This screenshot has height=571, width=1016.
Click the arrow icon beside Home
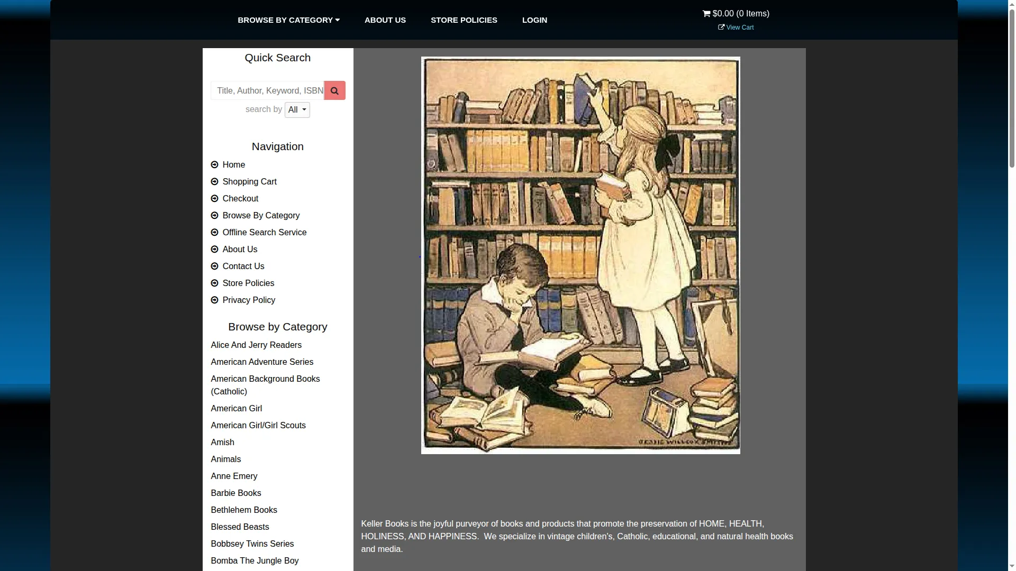[214, 165]
